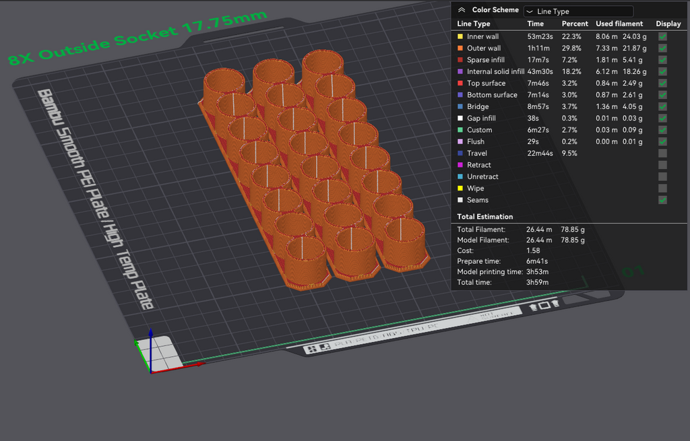Toggle Inner wall display checkbox
This screenshot has width=690, height=441.
pos(662,36)
